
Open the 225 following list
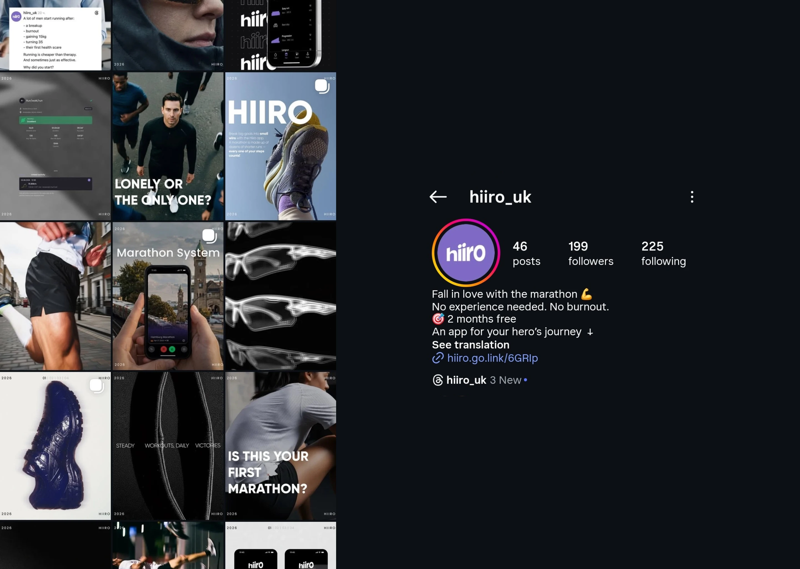click(x=663, y=253)
